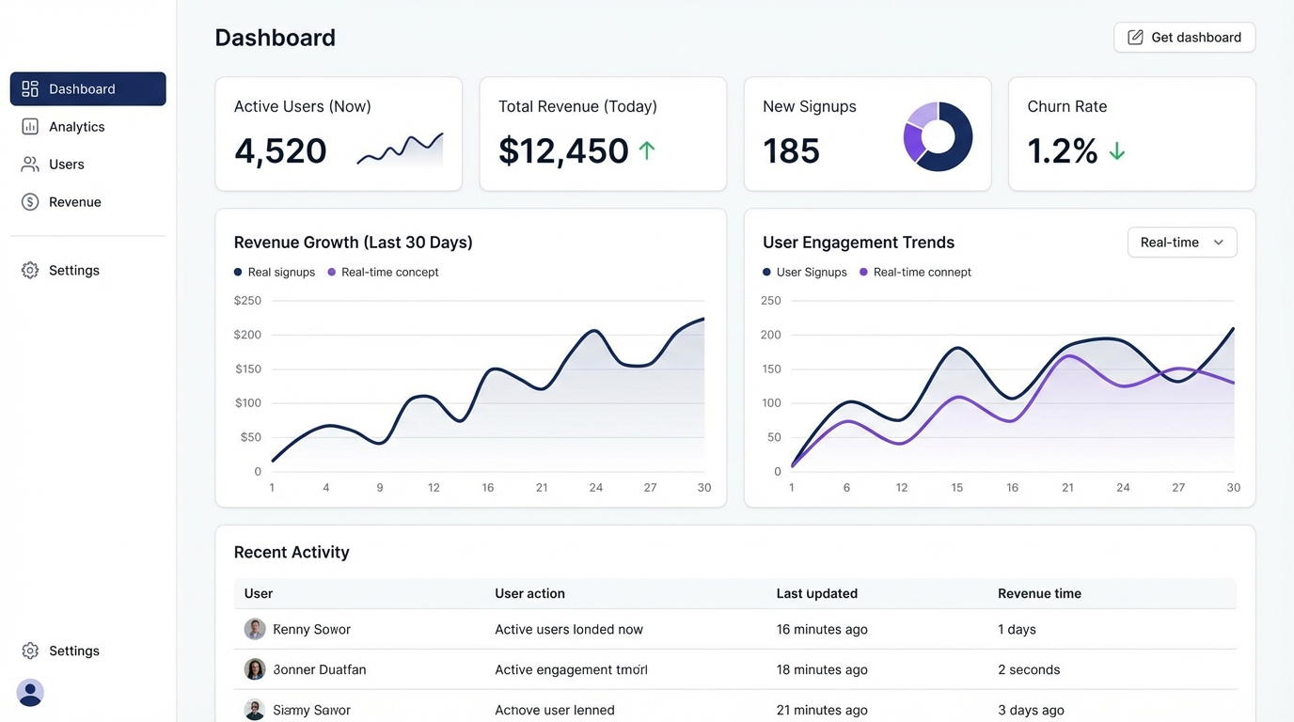Click the Revenue dollar sign icon
This screenshot has width=1294, height=722.
30,202
